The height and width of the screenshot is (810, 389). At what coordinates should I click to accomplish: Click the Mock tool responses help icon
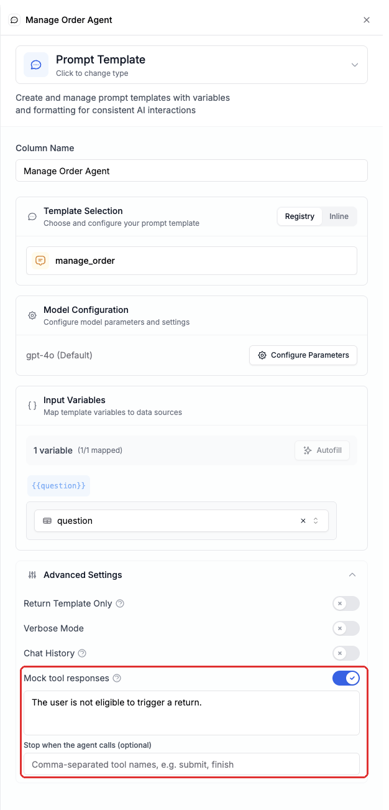pos(117,678)
